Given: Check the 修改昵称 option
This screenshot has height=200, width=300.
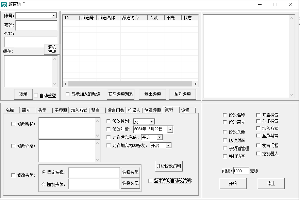Looking at the screenshot, I should point(13,124).
